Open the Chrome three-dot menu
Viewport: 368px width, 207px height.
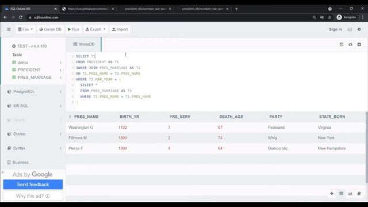[363, 17]
